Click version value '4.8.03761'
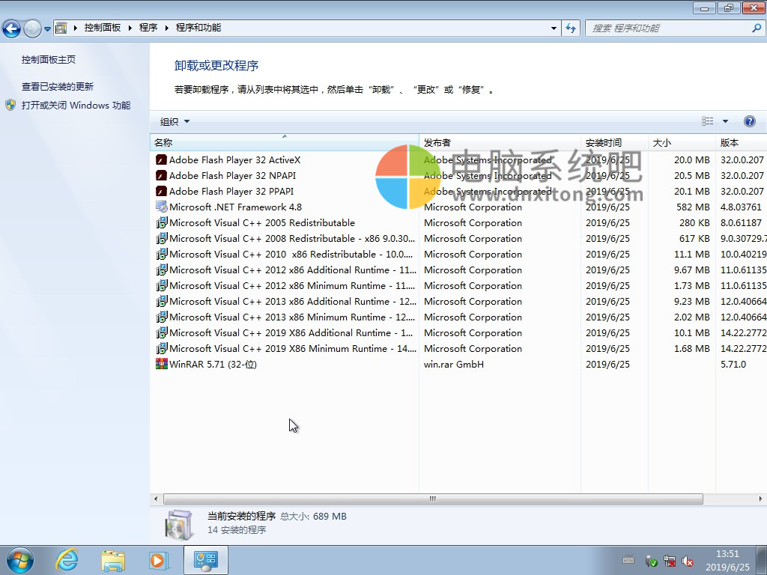The width and height of the screenshot is (767, 575). pyautogui.click(x=741, y=207)
